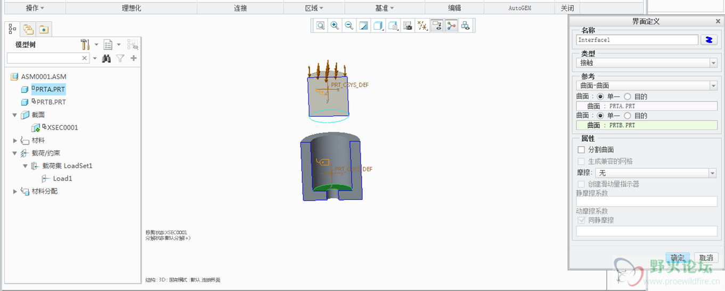725x291 pixels.
Task: Select second 目的 radio button for PRTB surface
Action: point(627,116)
